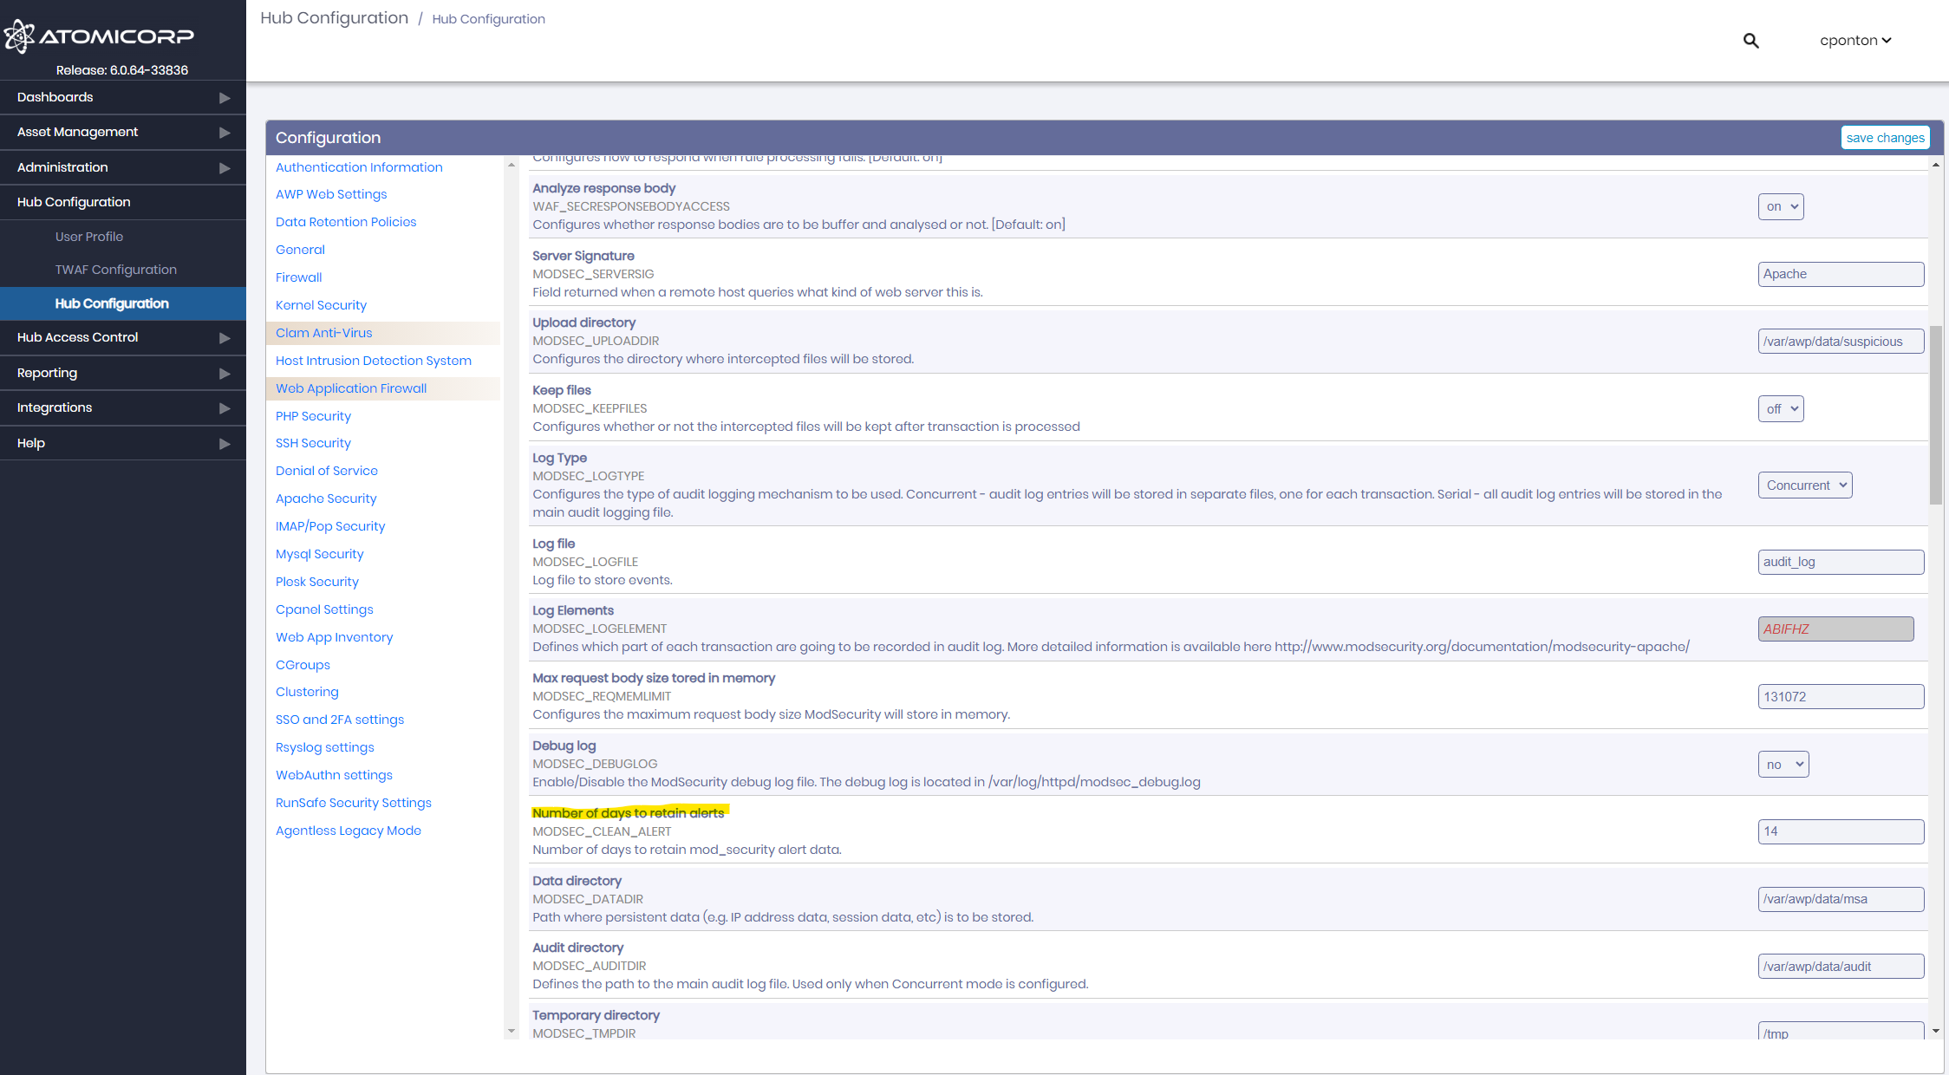Expand the Hub Access Control section
Viewport: 1949px width, 1075px height.
pos(76,336)
